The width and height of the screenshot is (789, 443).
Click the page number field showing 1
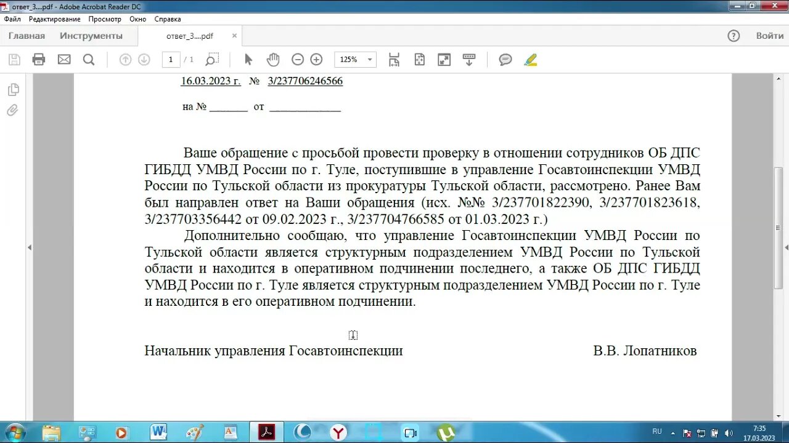point(171,60)
